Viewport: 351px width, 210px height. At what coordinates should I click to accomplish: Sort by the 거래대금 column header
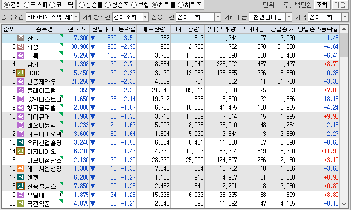[x=252, y=29]
